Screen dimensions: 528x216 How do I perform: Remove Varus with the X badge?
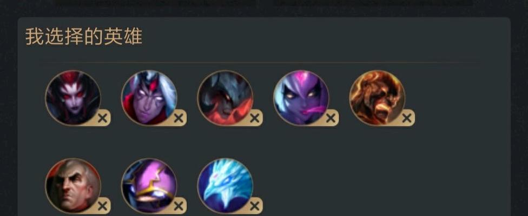coord(179,118)
